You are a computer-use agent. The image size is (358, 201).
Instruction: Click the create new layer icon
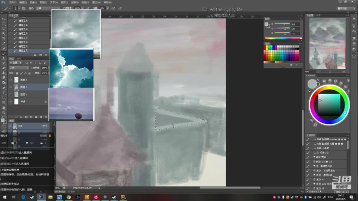pos(41,117)
